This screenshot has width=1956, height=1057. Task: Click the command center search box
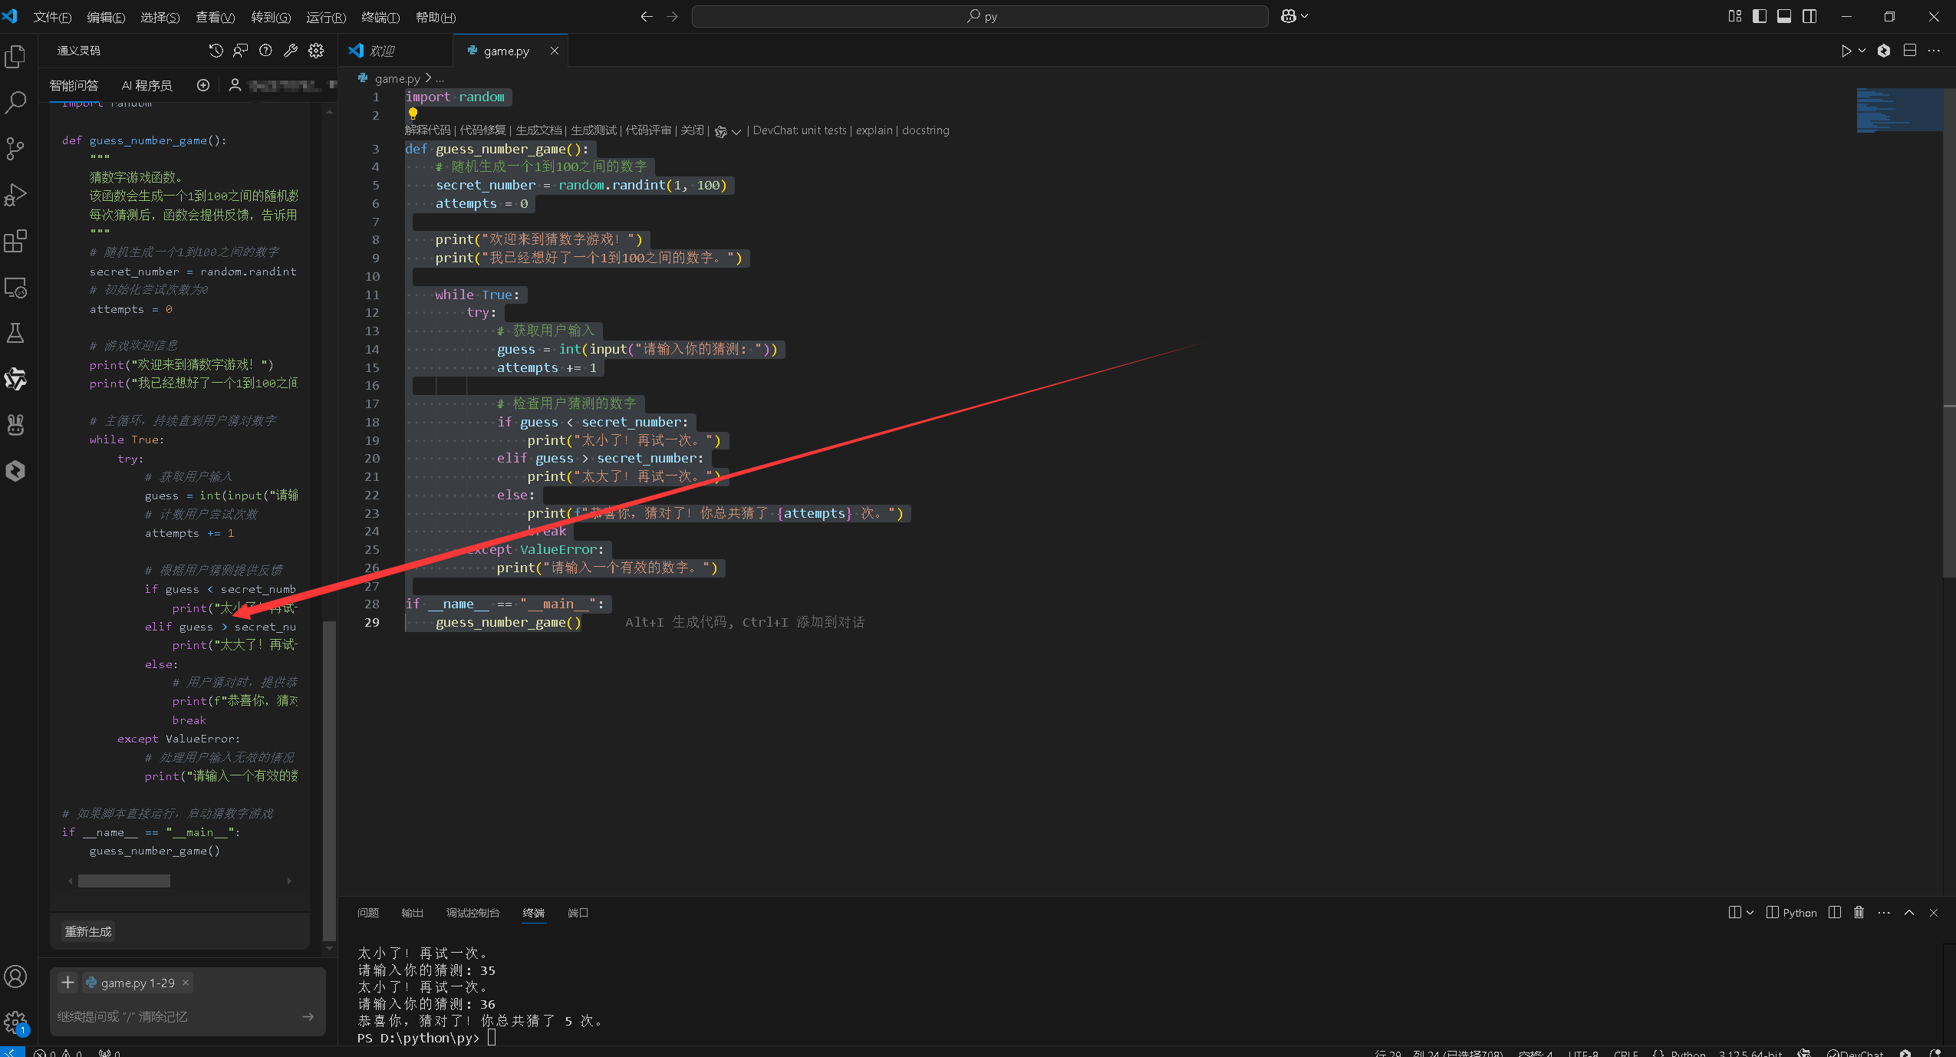980,16
